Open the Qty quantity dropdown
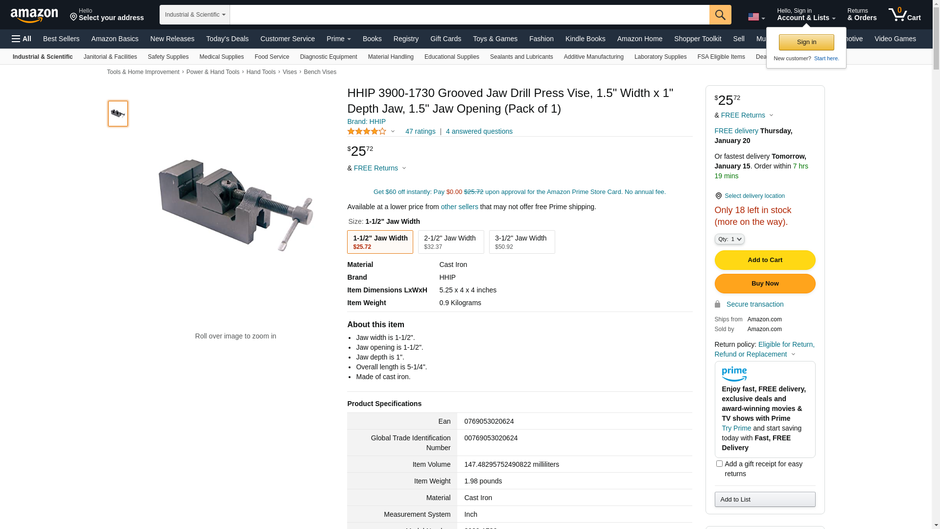Viewport: 940px width, 529px height. (x=729, y=239)
